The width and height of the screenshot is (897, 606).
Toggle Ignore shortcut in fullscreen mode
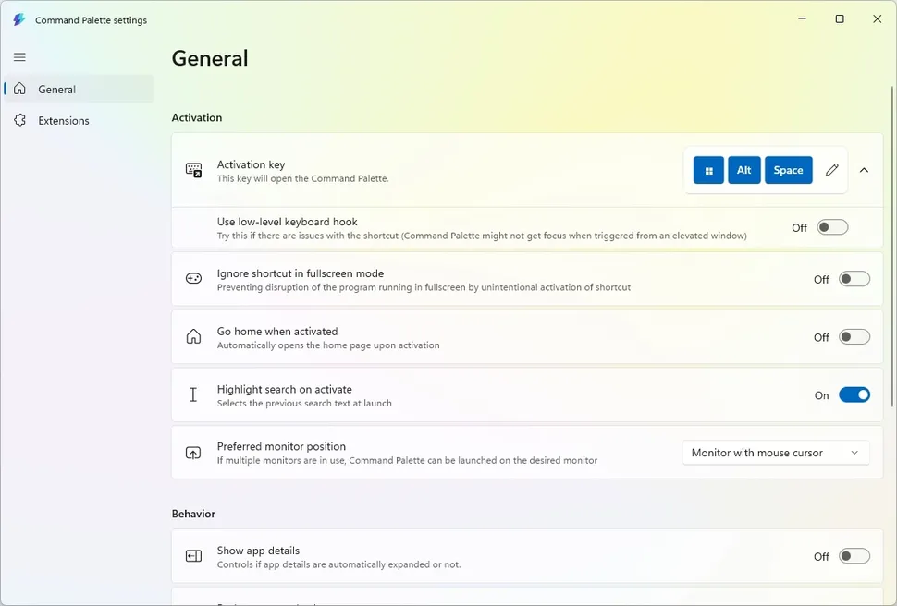(x=854, y=279)
